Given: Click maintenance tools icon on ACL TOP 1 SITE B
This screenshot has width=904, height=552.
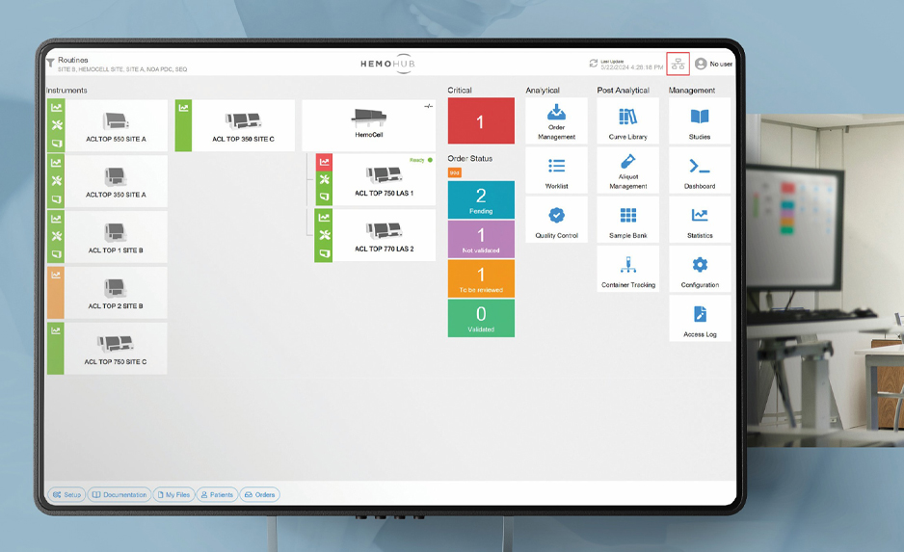Looking at the screenshot, I should point(57,236).
